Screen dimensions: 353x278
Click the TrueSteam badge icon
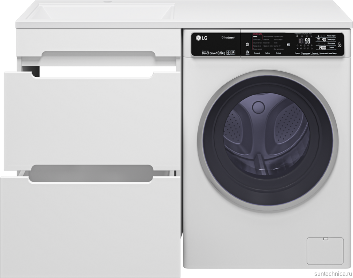228,37
